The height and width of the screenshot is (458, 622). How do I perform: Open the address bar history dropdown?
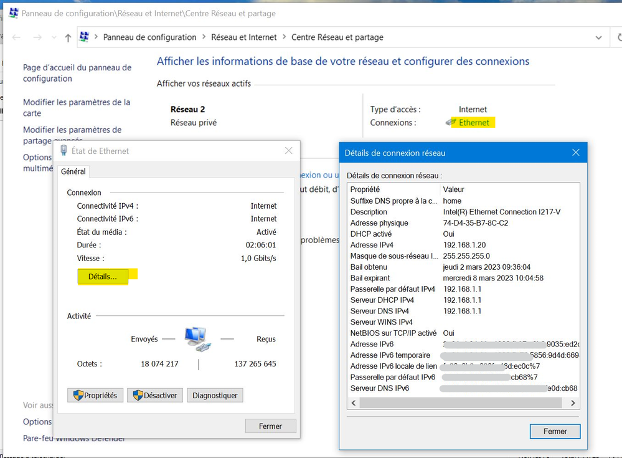click(598, 37)
